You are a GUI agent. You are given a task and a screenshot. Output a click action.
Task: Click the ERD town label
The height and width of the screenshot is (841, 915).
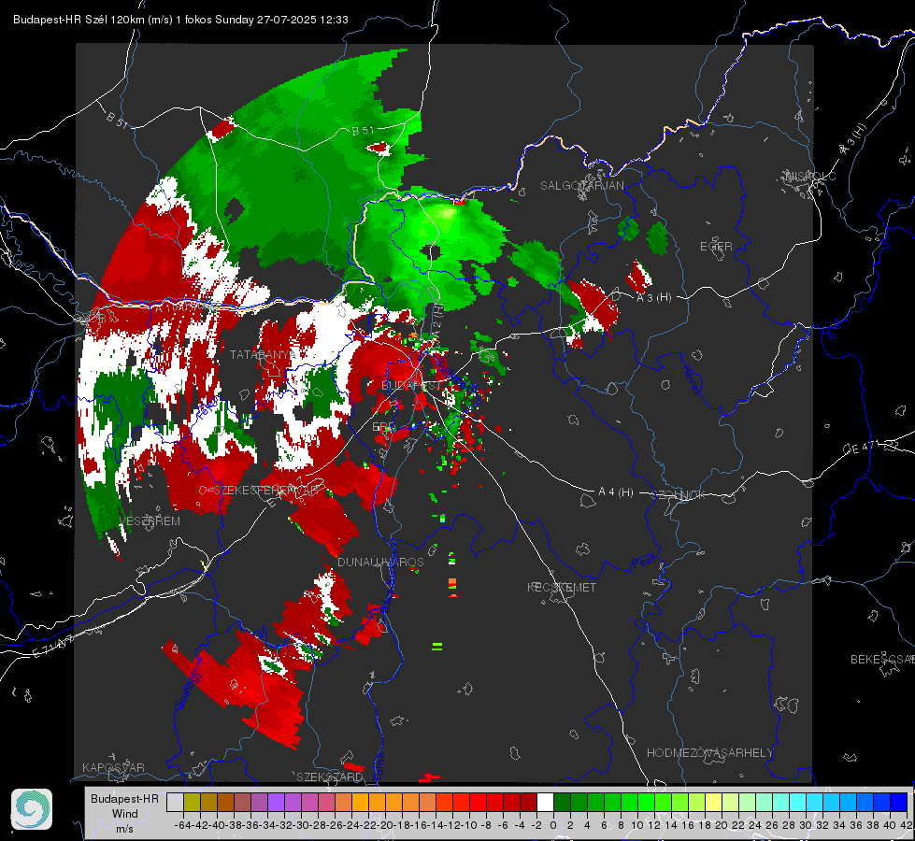[383, 427]
